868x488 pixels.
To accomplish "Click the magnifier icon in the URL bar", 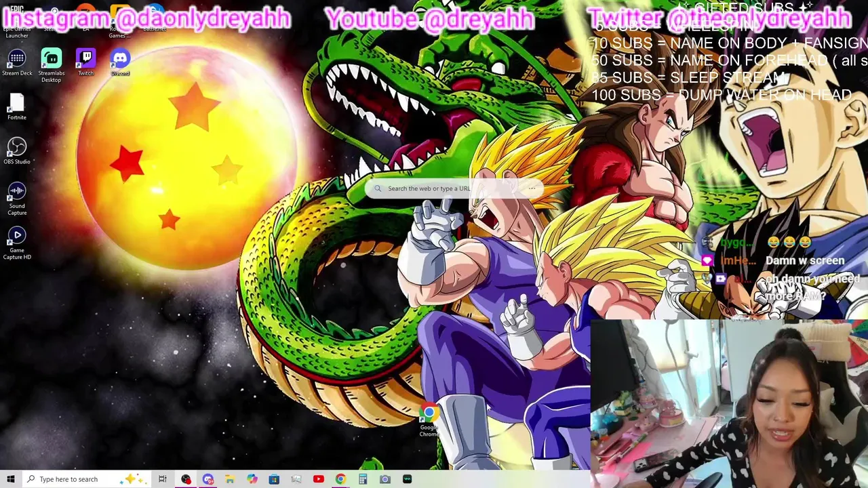I will point(378,189).
